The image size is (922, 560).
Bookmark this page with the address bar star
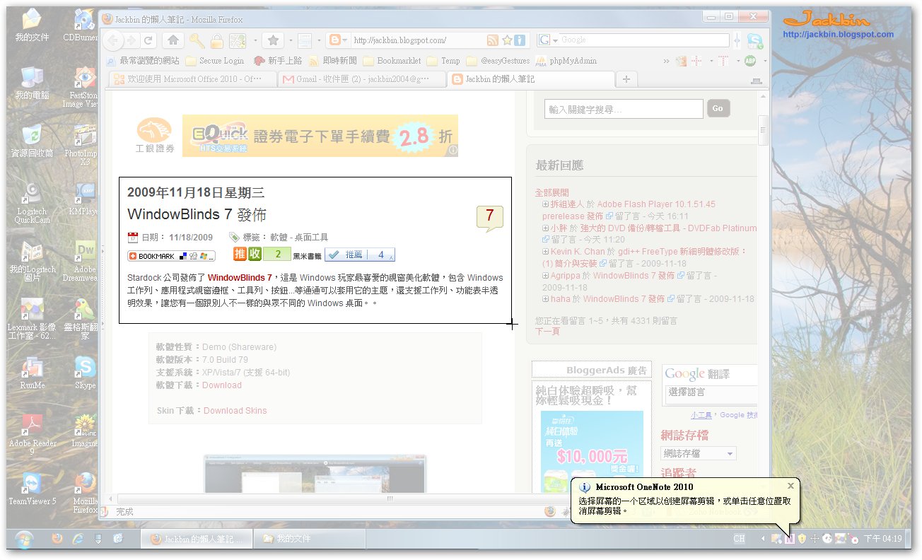[506, 40]
